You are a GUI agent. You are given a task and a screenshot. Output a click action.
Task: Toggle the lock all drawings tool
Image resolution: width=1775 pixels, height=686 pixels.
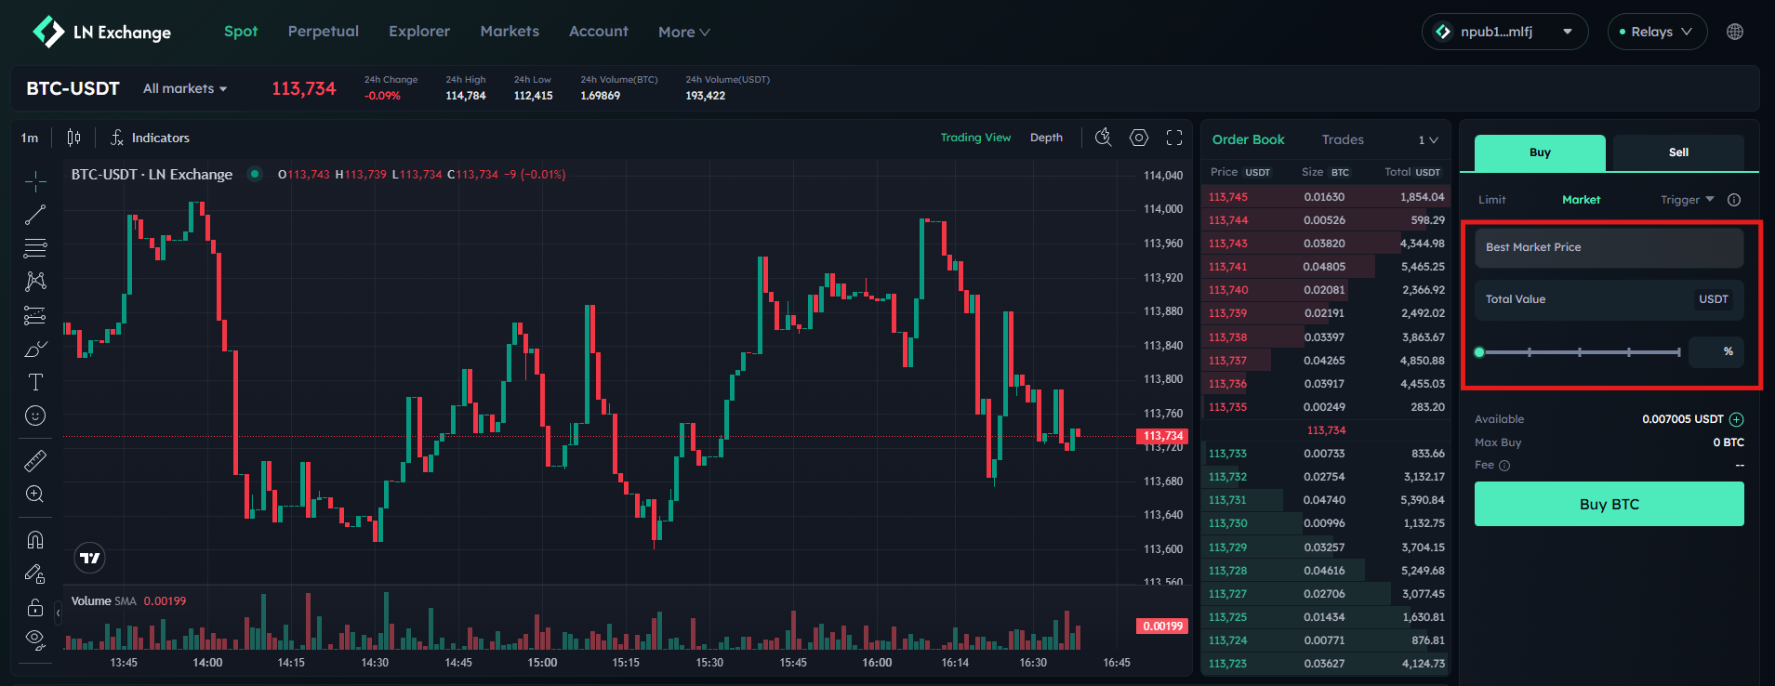click(x=35, y=608)
